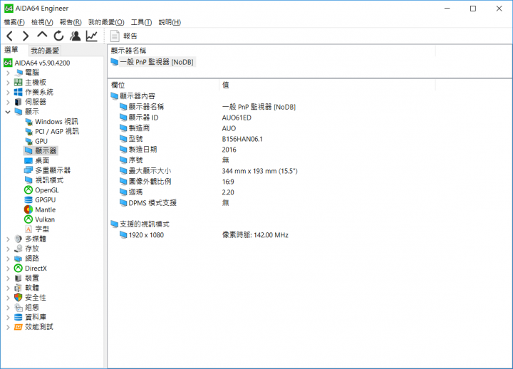Expand the 多媒體 tree node
The width and height of the screenshot is (513, 369).
[x=8, y=239]
